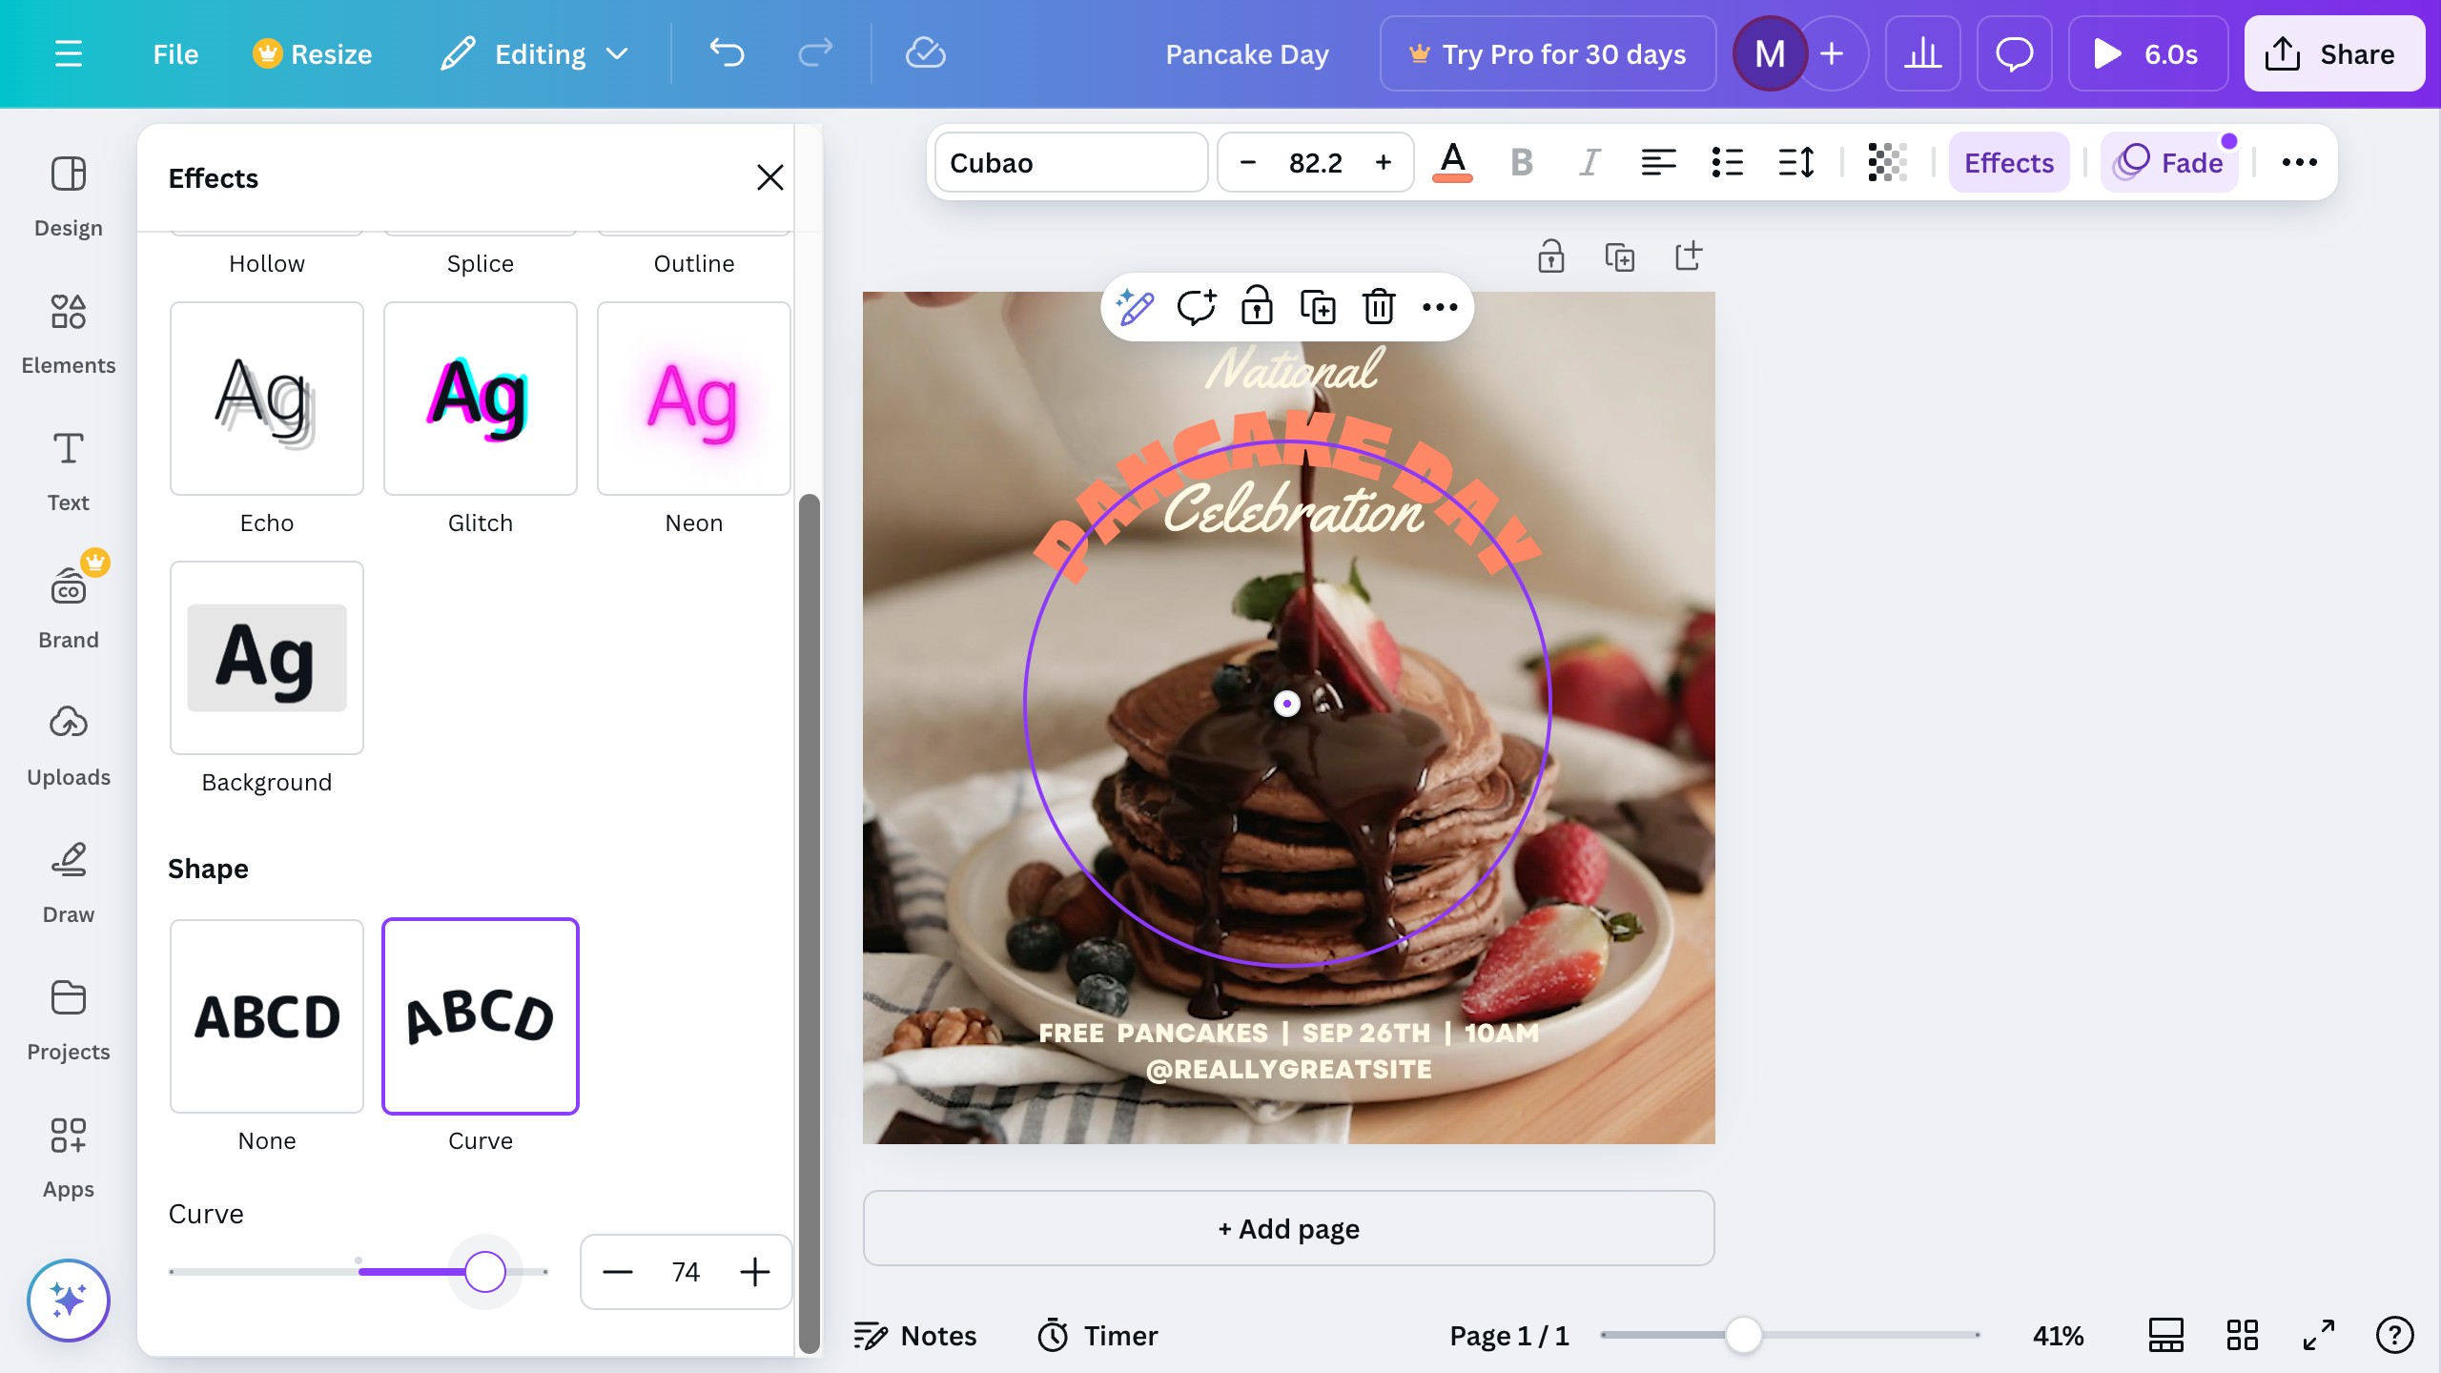
Task: Open the Brand sidebar tab
Action: (69, 607)
